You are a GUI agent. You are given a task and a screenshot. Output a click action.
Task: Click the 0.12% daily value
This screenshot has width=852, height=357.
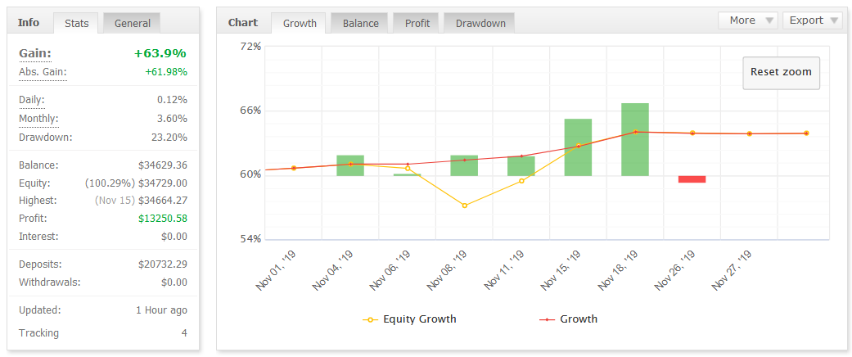pyautogui.click(x=172, y=101)
